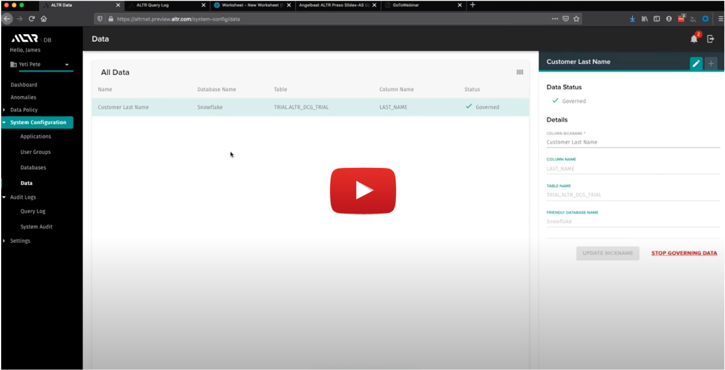Click the Firefox account avatar icon

(x=668, y=19)
